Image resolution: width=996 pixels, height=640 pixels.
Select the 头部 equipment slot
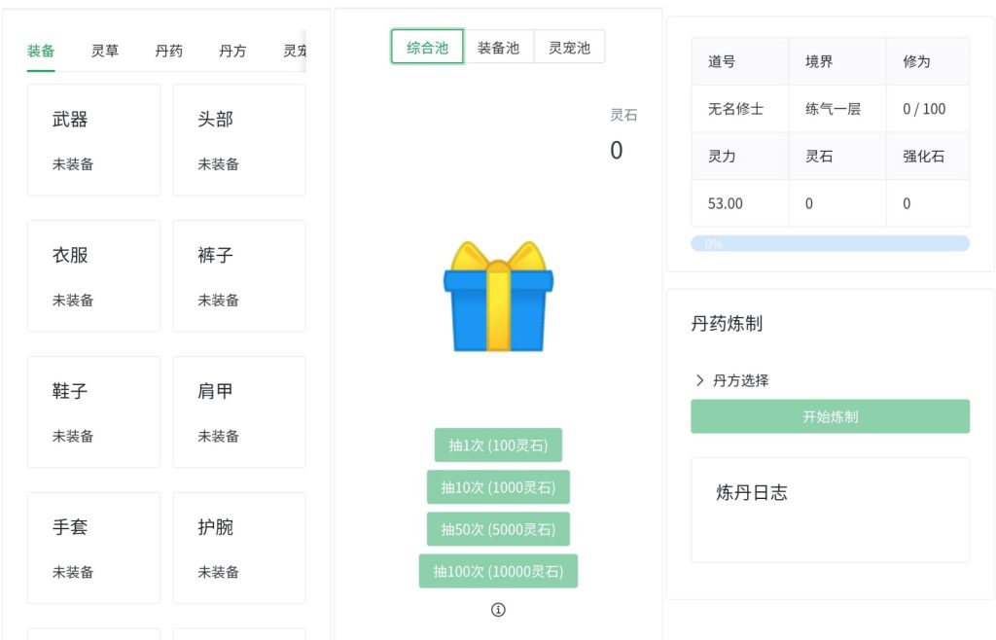(239, 139)
